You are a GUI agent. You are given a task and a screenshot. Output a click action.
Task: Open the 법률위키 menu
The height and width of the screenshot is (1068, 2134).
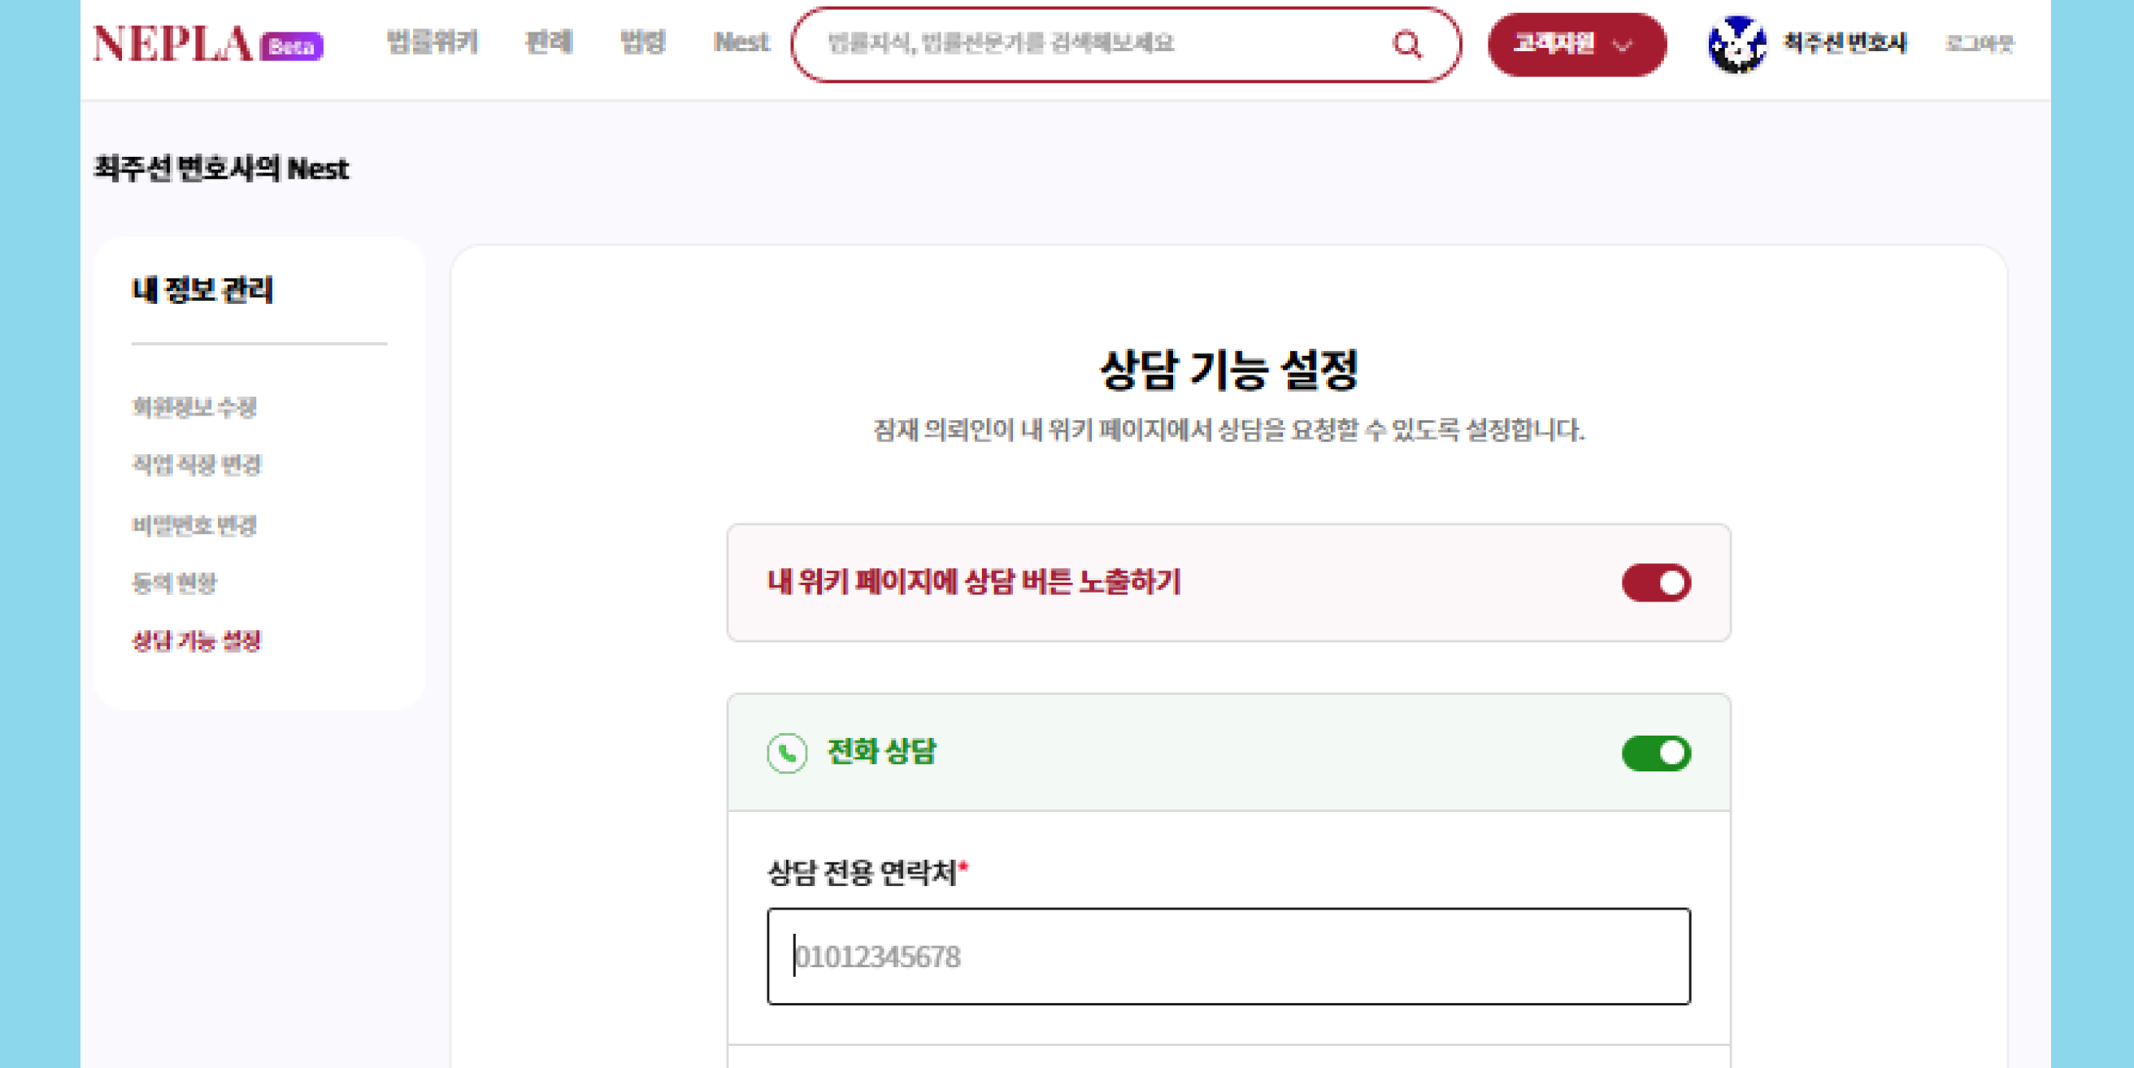(x=432, y=41)
